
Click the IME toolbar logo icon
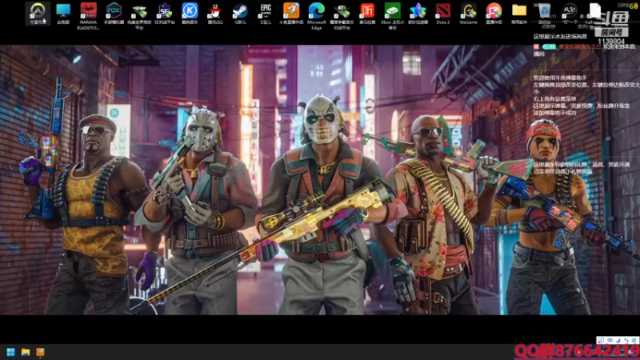pos(602,340)
